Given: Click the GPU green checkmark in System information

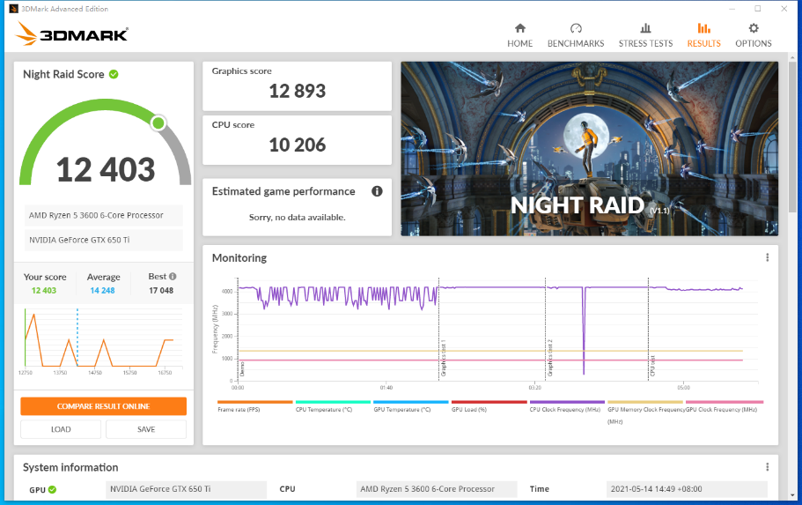Looking at the screenshot, I should [x=52, y=490].
